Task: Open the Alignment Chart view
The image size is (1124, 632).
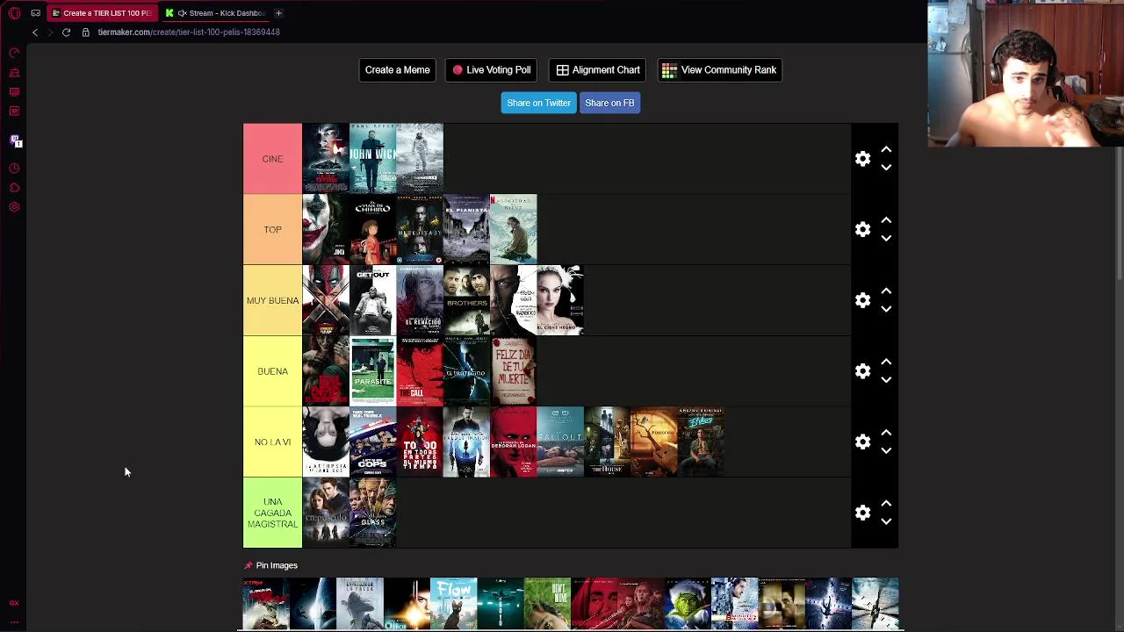Action: coord(598,70)
